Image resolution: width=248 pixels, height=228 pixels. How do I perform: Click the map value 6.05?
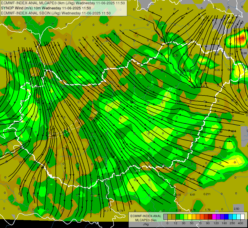[x=178, y=195]
